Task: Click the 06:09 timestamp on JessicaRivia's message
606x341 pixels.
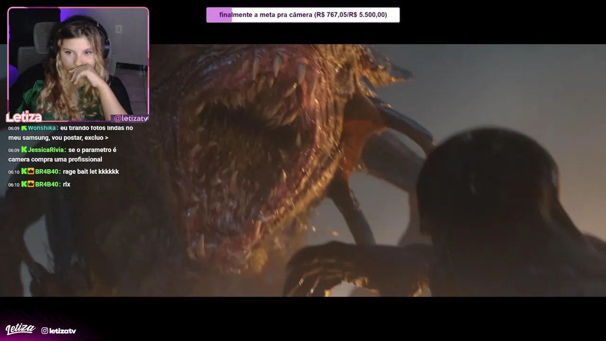Action: (x=14, y=150)
